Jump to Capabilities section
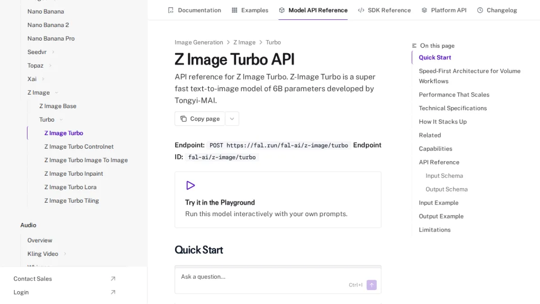Image resolution: width=540 pixels, height=304 pixels. click(x=436, y=149)
